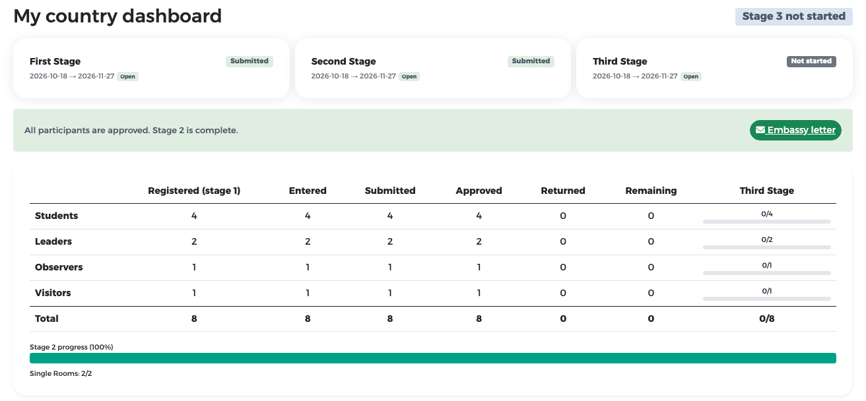Click the Total third stage value 0/8

click(x=767, y=319)
